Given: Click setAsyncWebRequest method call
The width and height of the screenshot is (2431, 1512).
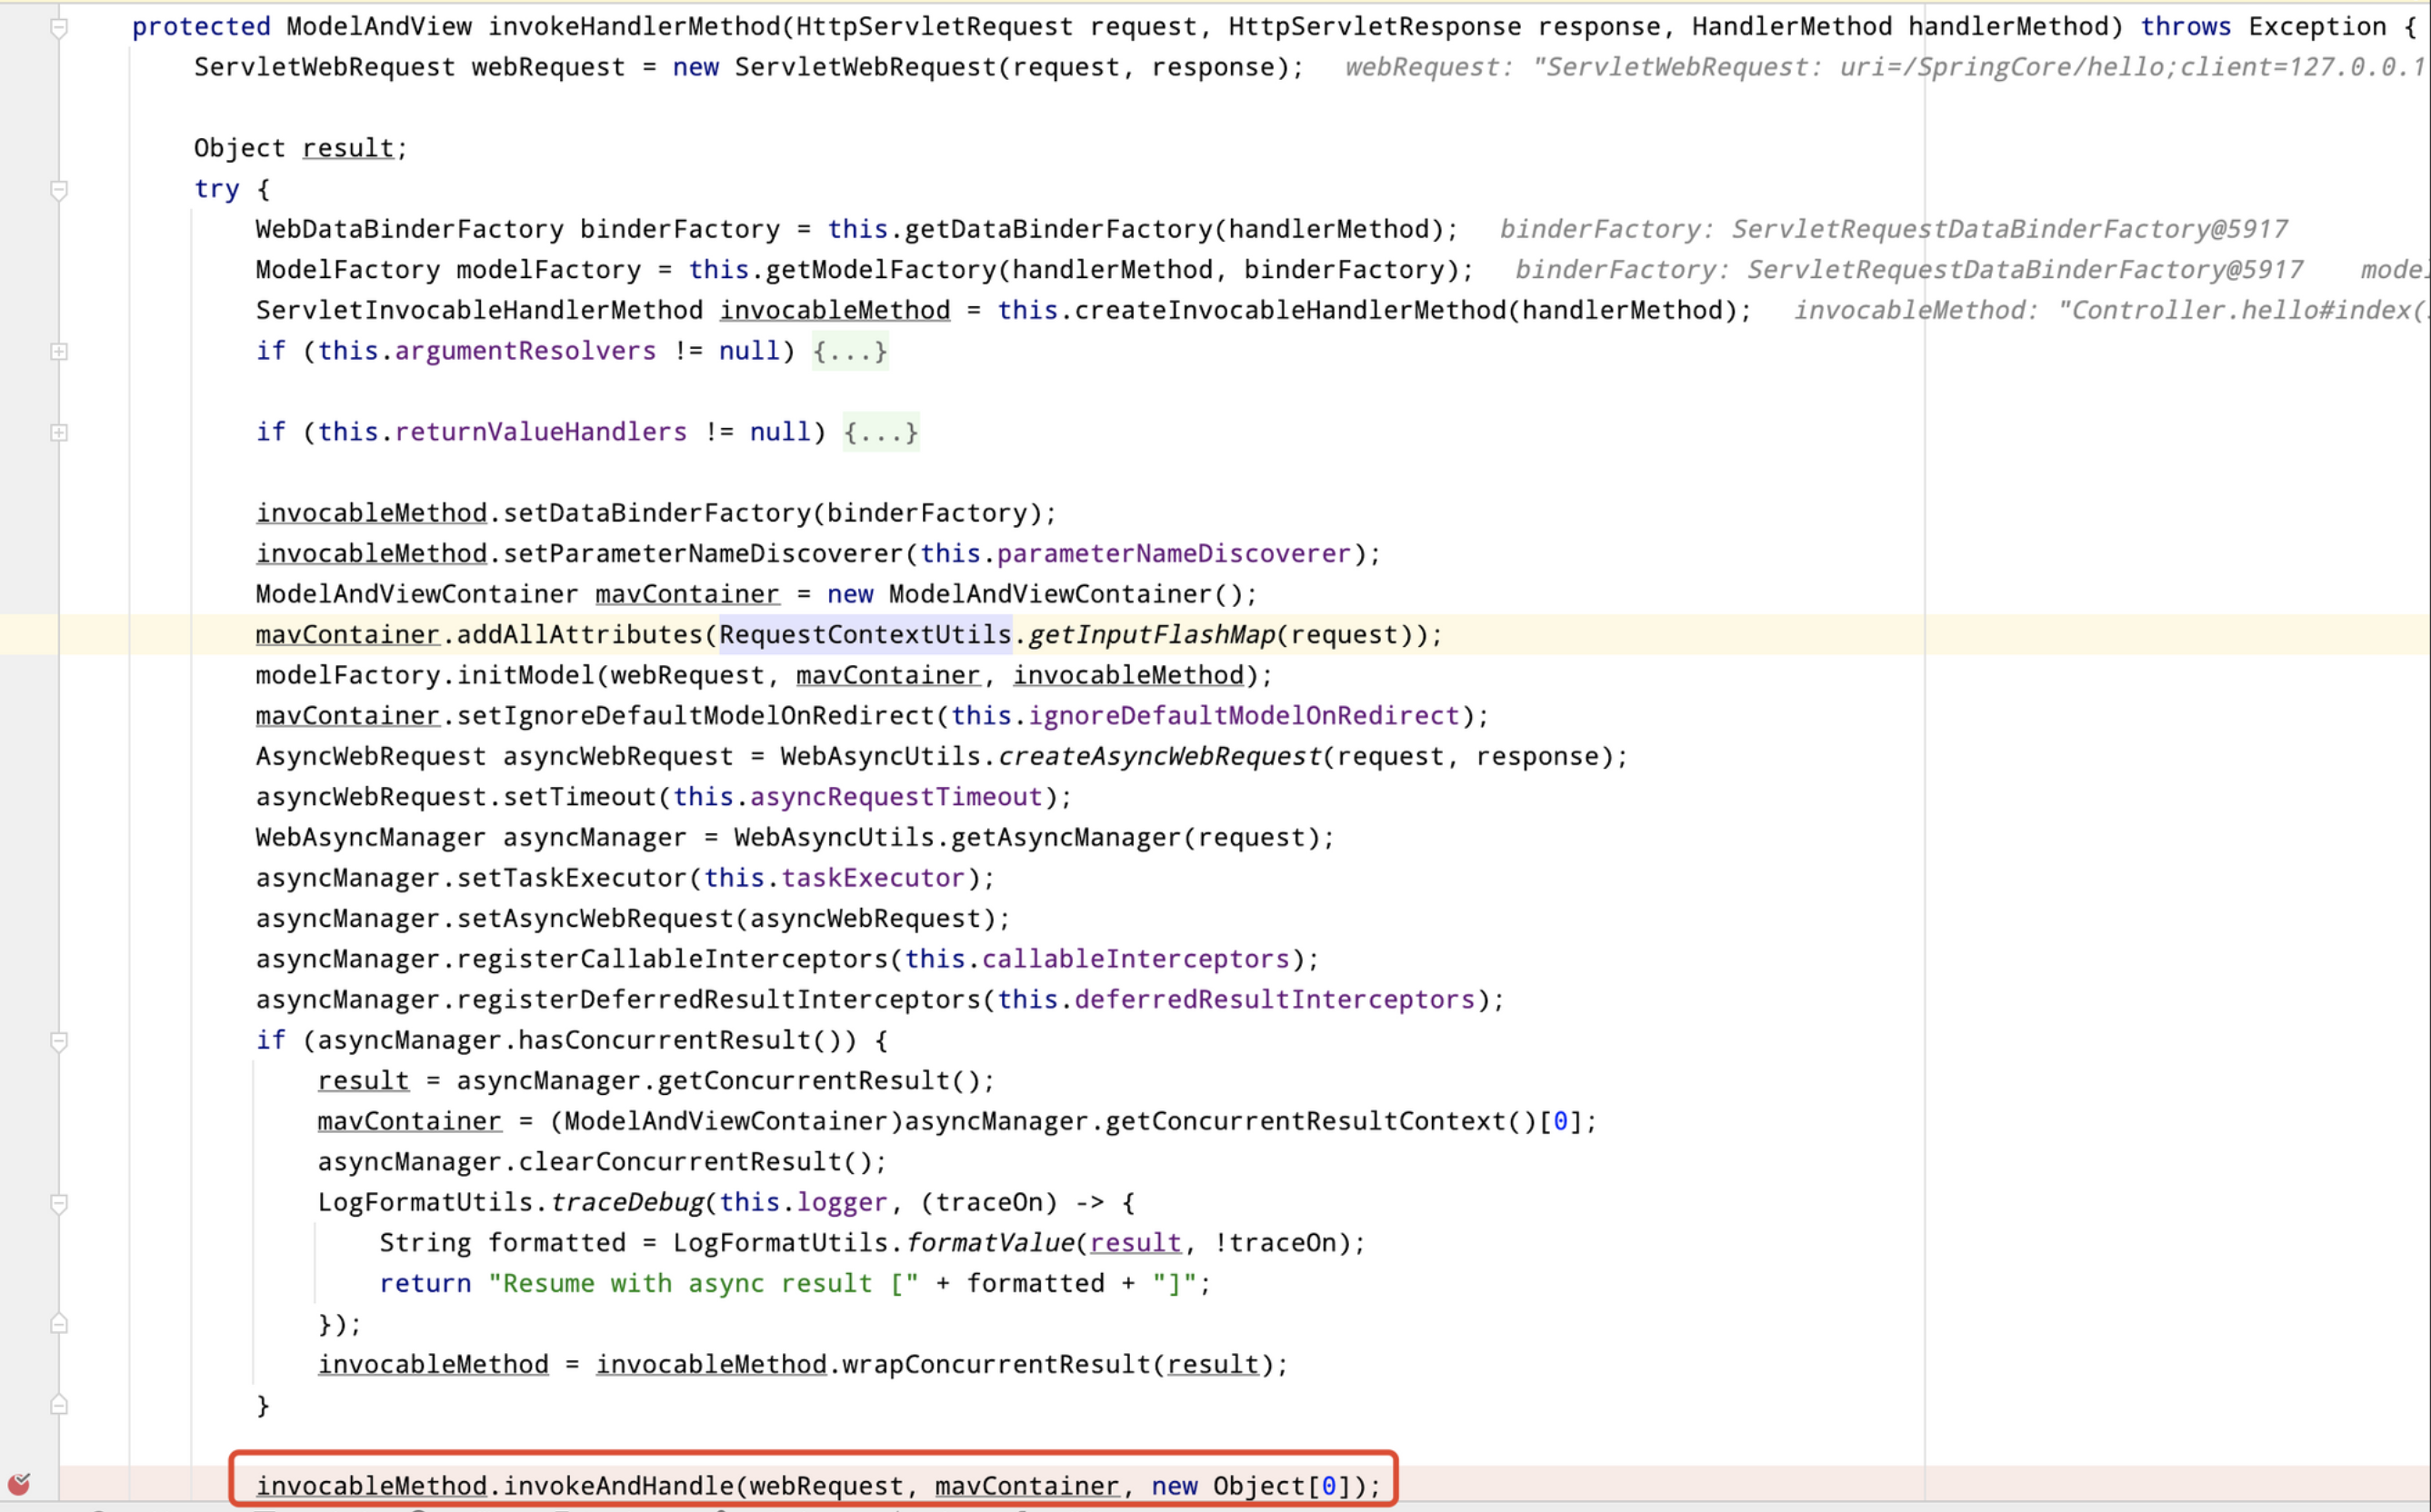Looking at the screenshot, I should pyautogui.click(x=595, y=919).
